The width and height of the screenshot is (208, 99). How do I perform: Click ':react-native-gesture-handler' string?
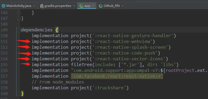[x=133, y=36]
